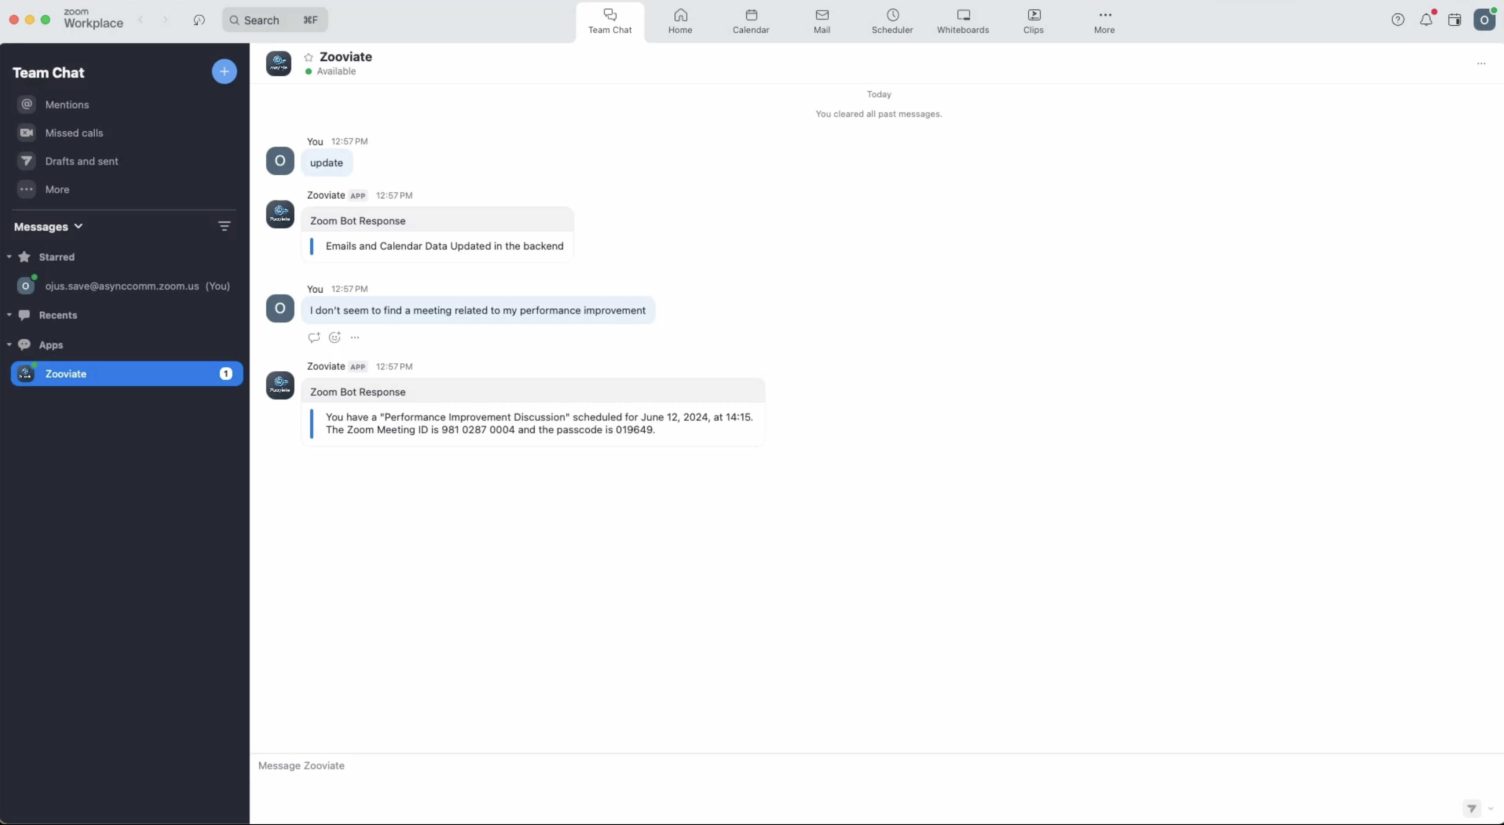The height and width of the screenshot is (825, 1504).
Task: Open More options in the left sidebar
Action: pyautogui.click(x=56, y=189)
